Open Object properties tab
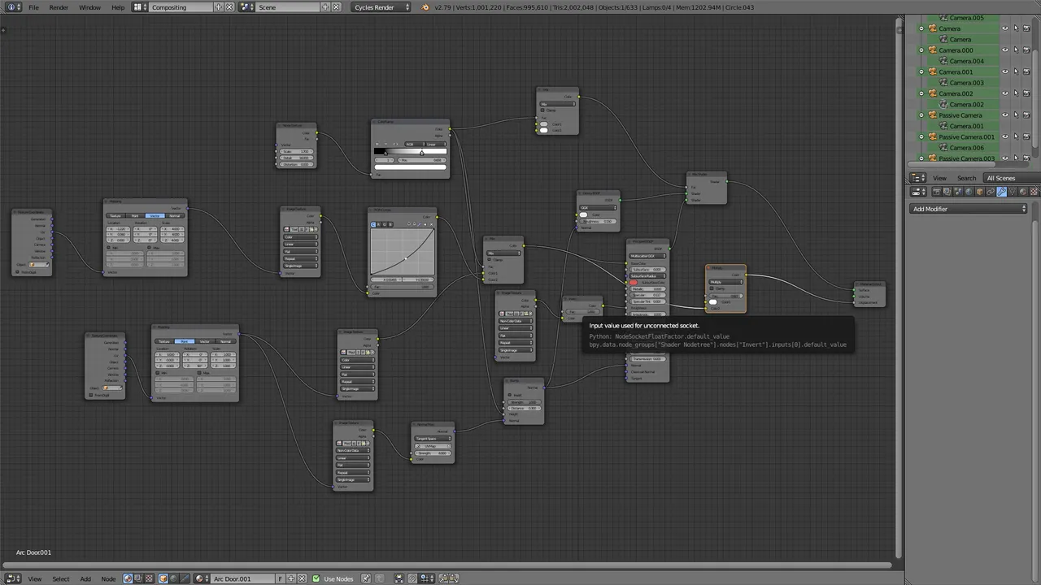 pyautogui.click(x=979, y=192)
